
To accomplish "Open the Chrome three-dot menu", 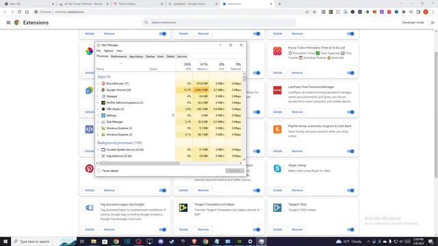I will 433,12.
